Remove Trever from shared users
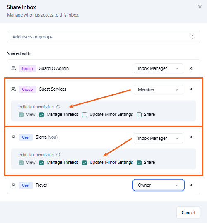Screen dimensions: 207x223 [x=191, y=185]
